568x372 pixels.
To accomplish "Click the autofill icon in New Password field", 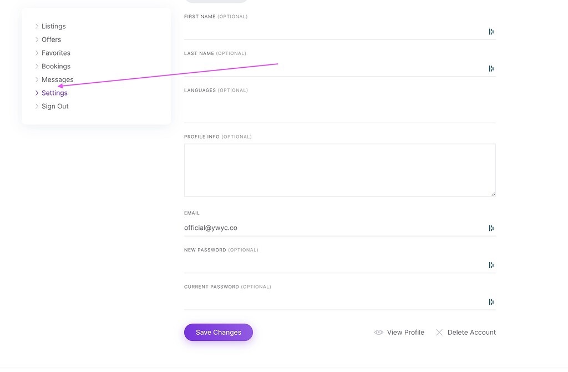I will pos(491,265).
